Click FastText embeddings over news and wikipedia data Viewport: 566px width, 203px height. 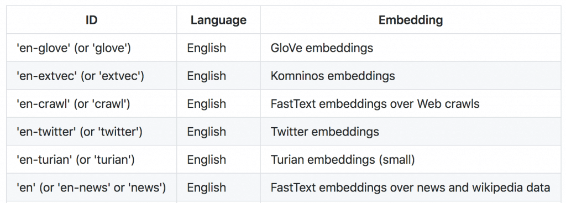[x=410, y=188]
